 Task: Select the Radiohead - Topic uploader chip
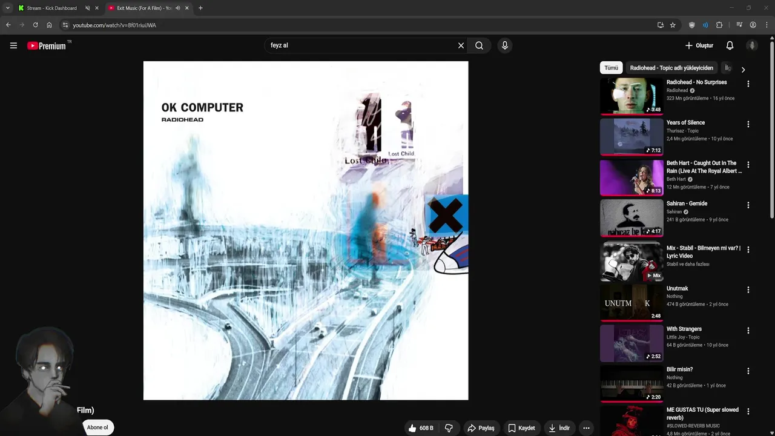[671, 68]
